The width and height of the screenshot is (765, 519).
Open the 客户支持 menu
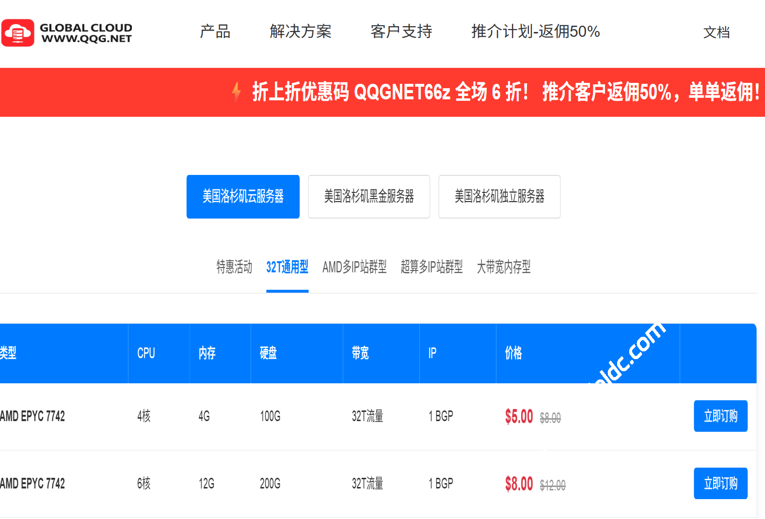tap(401, 31)
